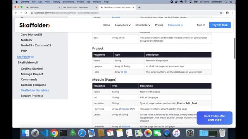The image size is (248, 139).
Task: Expand the Resources dropdown menu
Action: [176, 25]
